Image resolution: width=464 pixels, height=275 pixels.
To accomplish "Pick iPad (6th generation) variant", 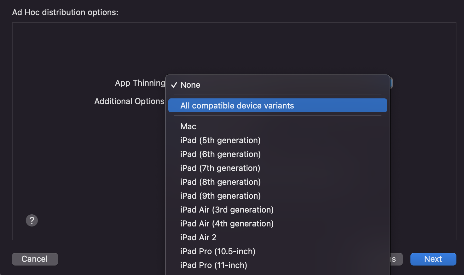I will tap(220, 154).
